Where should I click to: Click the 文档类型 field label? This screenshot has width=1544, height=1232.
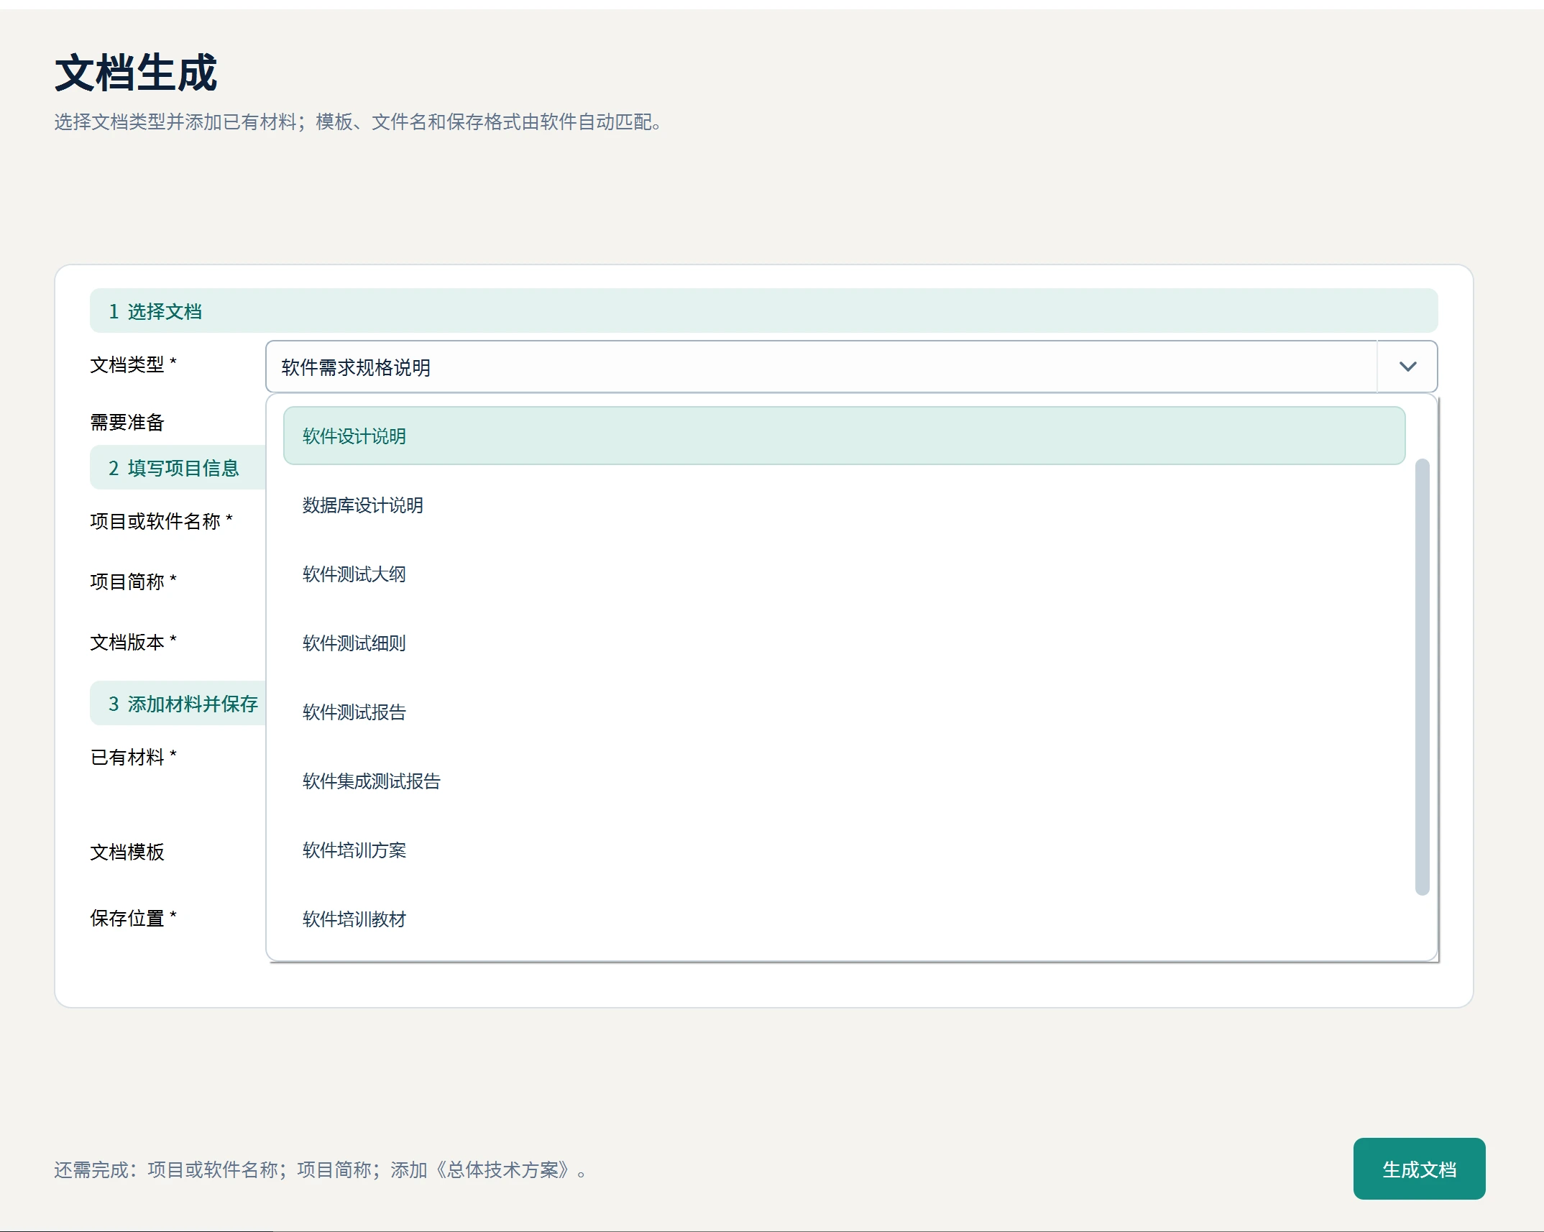click(x=133, y=364)
